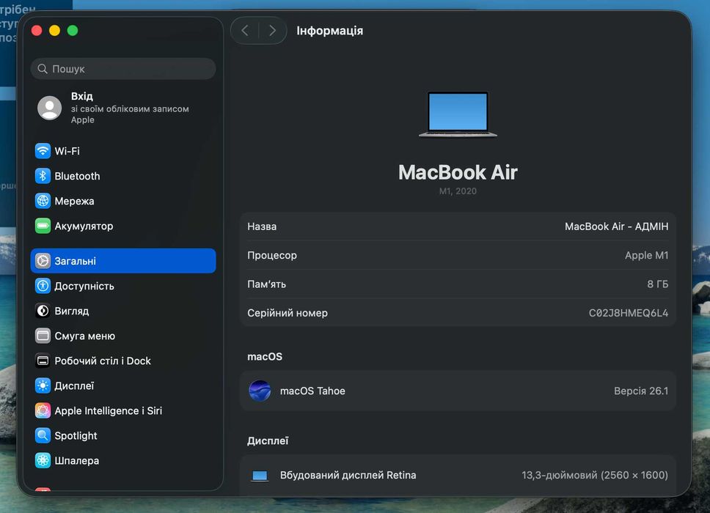Image resolution: width=710 pixels, height=513 pixels.
Task: Click the Вбудований дисплей Retina label
Action: click(x=348, y=475)
